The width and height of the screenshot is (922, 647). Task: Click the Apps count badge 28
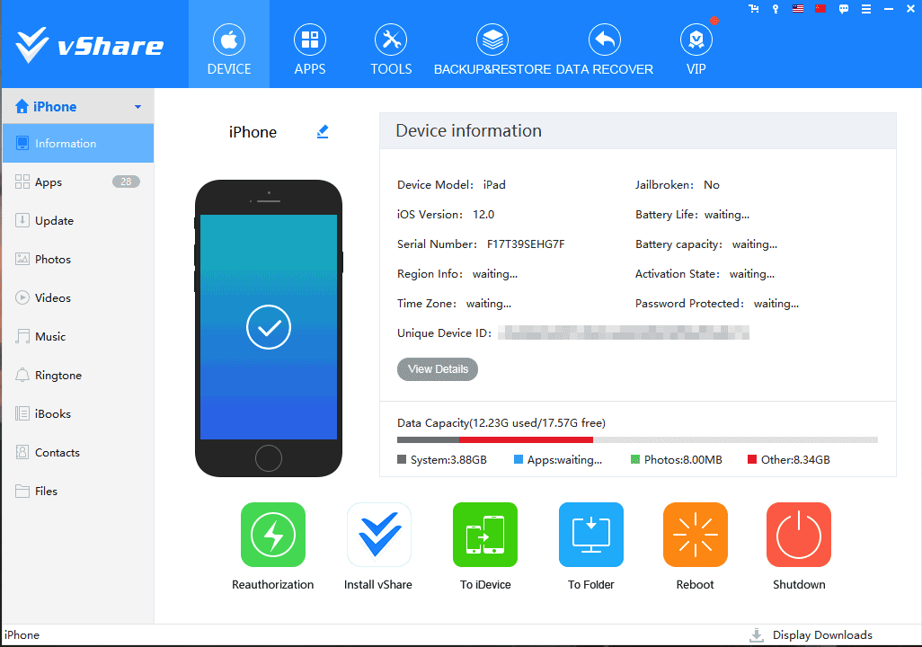click(x=126, y=182)
